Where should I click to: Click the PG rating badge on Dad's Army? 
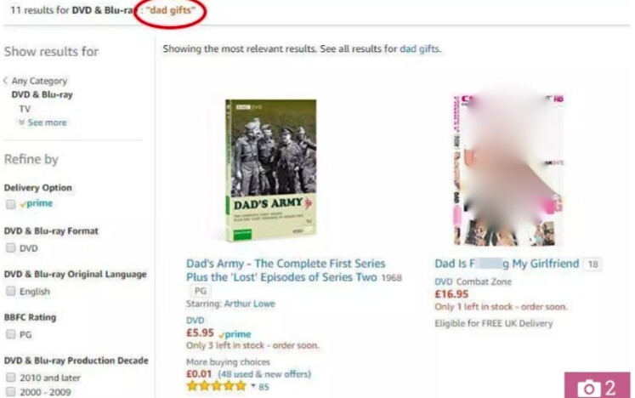click(201, 291)
